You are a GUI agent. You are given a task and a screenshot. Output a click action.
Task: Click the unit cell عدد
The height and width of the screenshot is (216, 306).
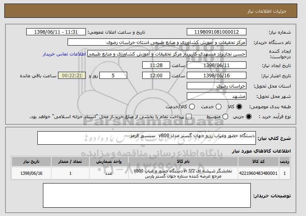(x=109, y=173)
